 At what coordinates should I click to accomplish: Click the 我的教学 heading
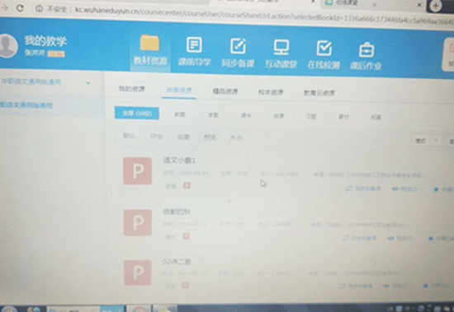tap(45, 40)
